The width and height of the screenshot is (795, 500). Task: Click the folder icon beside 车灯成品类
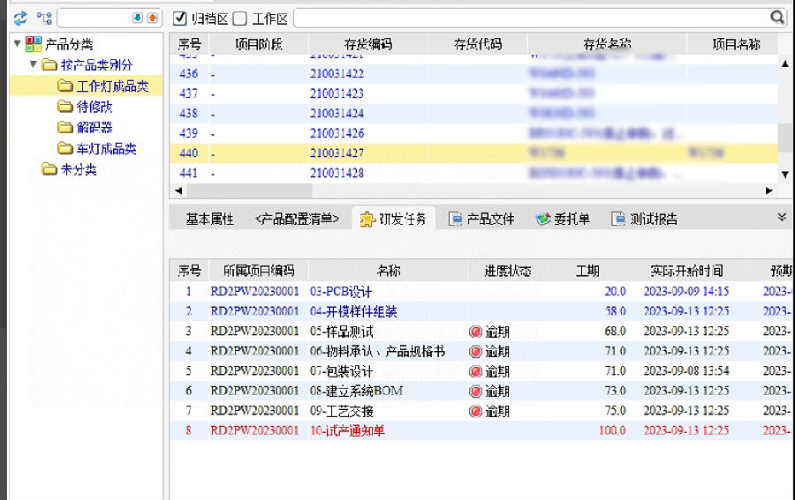(64, 149)
